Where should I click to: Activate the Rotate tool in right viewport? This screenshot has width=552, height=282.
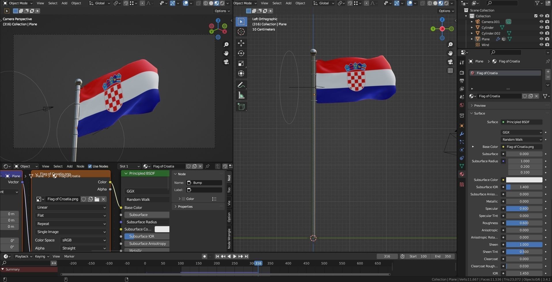point(241,53)
